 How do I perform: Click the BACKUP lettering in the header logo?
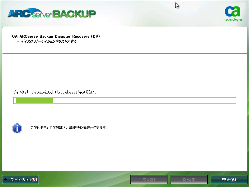point(75,14)
